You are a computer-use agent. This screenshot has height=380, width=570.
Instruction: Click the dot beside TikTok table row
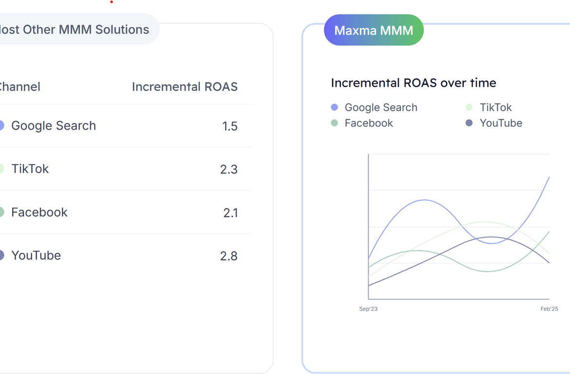pyautogui.click(x=1, y=169)
